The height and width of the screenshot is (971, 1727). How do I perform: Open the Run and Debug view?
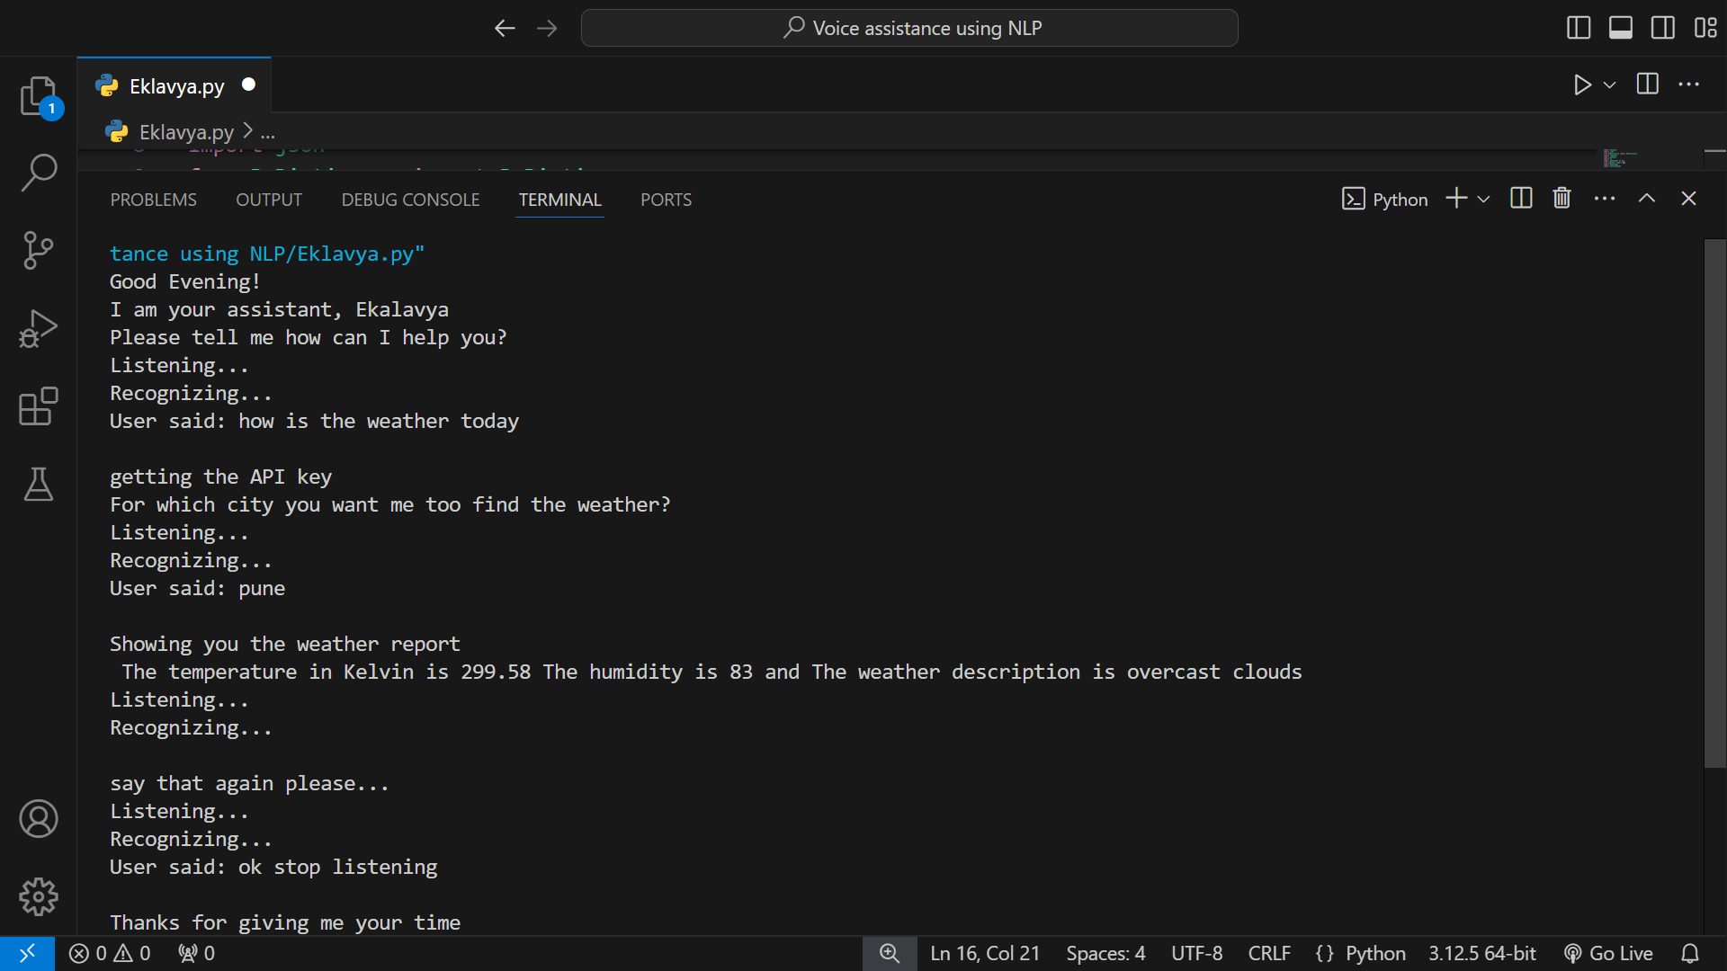(38, 328)
